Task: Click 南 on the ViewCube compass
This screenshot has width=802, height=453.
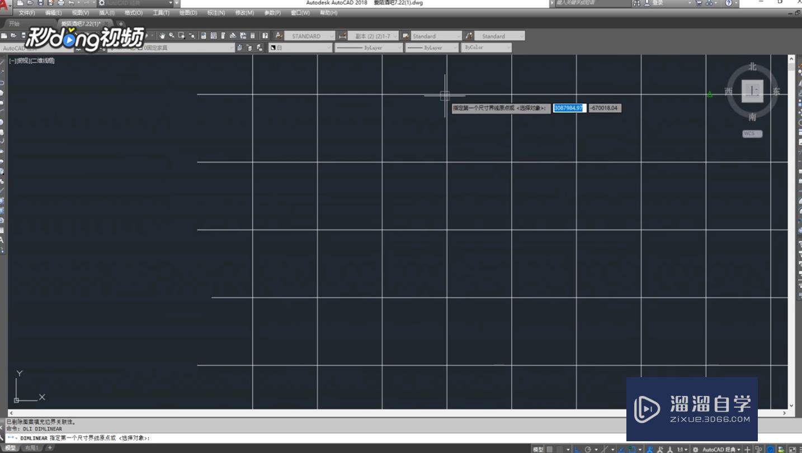Action: point(753,117)
